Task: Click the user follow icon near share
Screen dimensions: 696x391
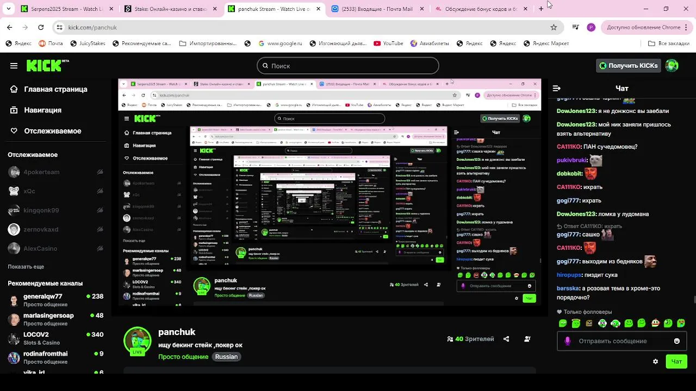Action: 527,339
